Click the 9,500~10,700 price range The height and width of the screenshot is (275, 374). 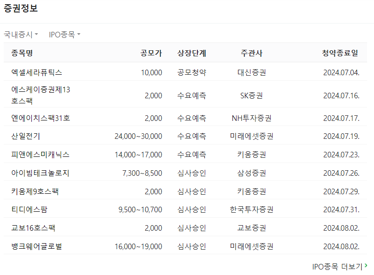click(x=140, y=209)
